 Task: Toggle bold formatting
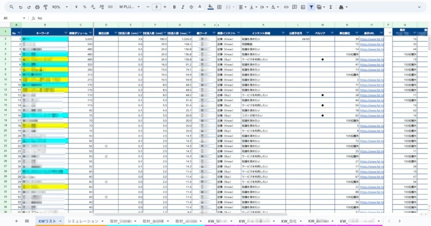coord(174,7)
